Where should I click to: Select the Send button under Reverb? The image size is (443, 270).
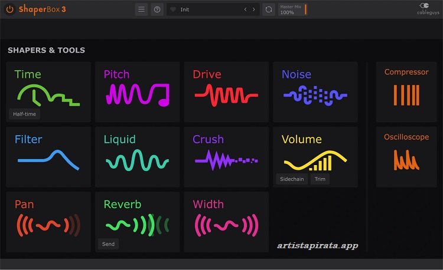click(108, 243)
